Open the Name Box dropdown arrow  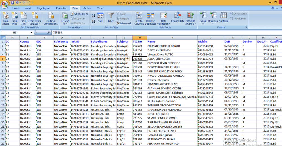pyautogui.click(x=32, y=33)
